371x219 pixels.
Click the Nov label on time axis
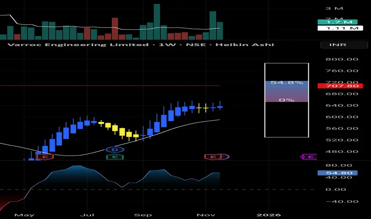point(206,215)
